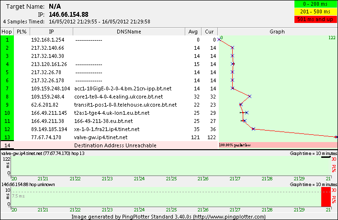This screenshot has width=338, height=220.
Task: Click DNS name valve-gw.ip4.tinet.net in hop 13
Action: coord(101,137)
